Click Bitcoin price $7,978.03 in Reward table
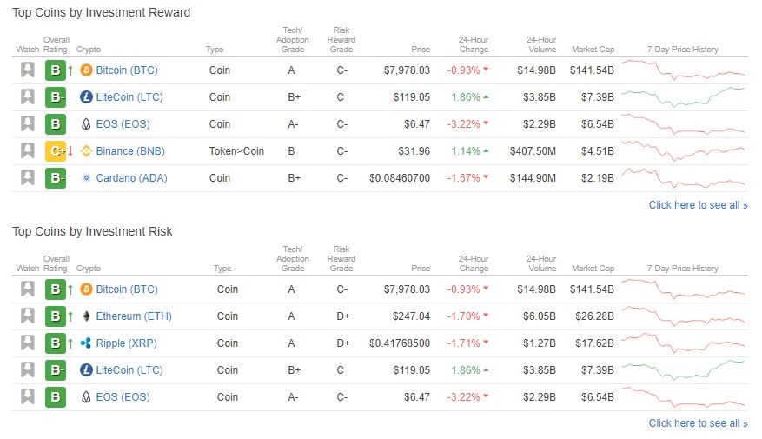762x439 pixels. (x=407, y=70)
